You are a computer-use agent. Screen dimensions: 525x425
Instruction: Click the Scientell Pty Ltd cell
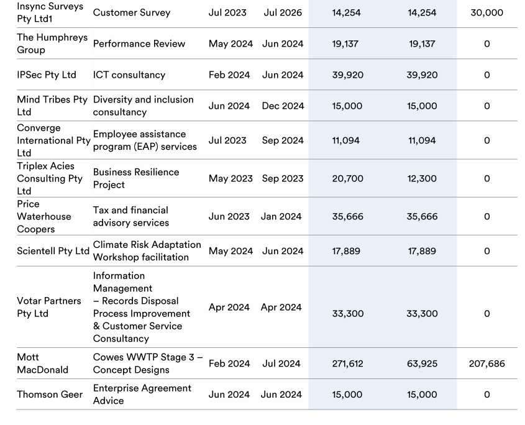point(53,251)
